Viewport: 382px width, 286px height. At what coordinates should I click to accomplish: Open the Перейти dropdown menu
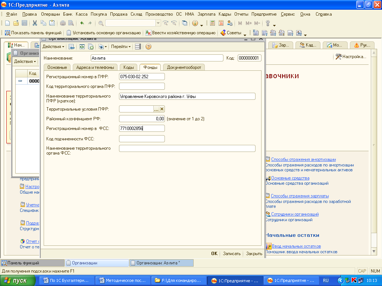tap(121, 47)
